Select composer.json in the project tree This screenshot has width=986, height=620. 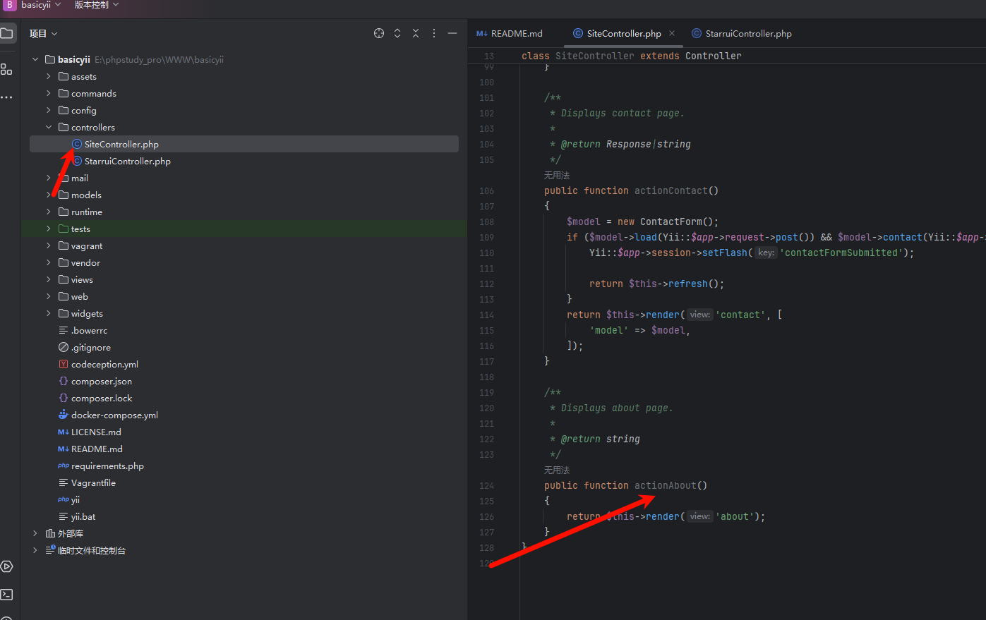(101, 382)
